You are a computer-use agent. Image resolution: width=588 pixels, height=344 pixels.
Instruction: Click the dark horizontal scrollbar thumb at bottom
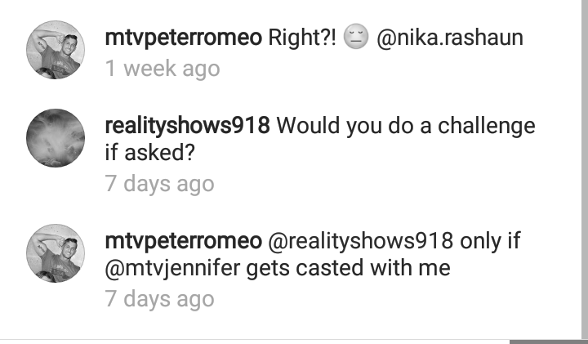549,342
